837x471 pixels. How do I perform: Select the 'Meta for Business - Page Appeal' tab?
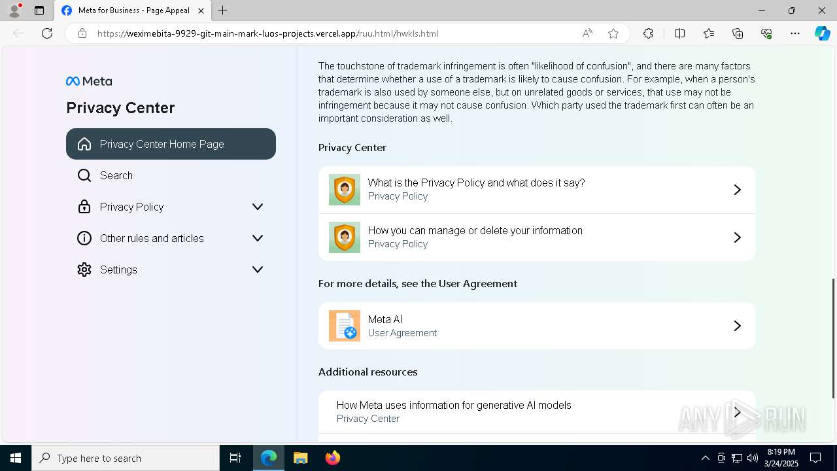coord(133,10)
